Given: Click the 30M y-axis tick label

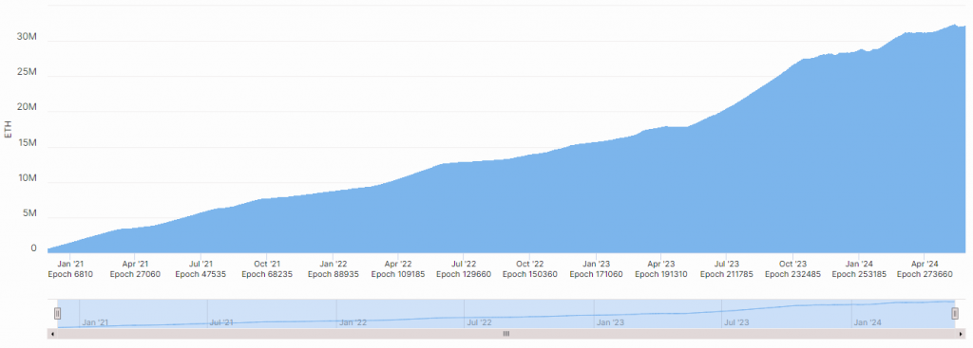Looking at the screenshot, I should (27, 37).
